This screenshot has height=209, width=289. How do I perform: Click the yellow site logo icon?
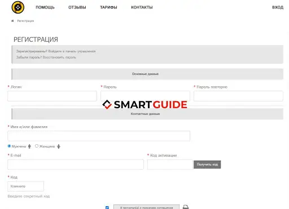[18, 7]
